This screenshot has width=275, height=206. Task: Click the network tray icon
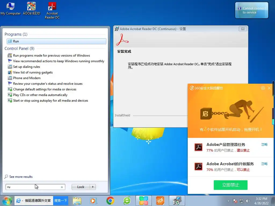click(241, 201)
